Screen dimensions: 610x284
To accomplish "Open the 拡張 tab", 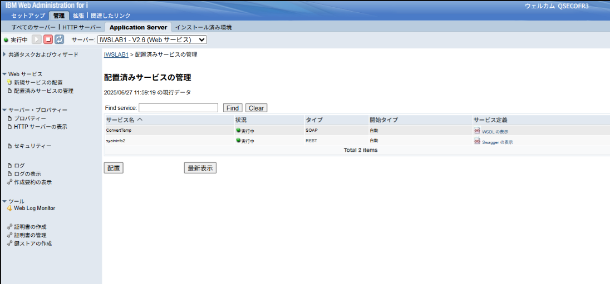I will point(78,16).
